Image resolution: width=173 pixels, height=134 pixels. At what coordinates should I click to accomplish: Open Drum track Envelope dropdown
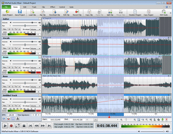(x=35, y=68)
